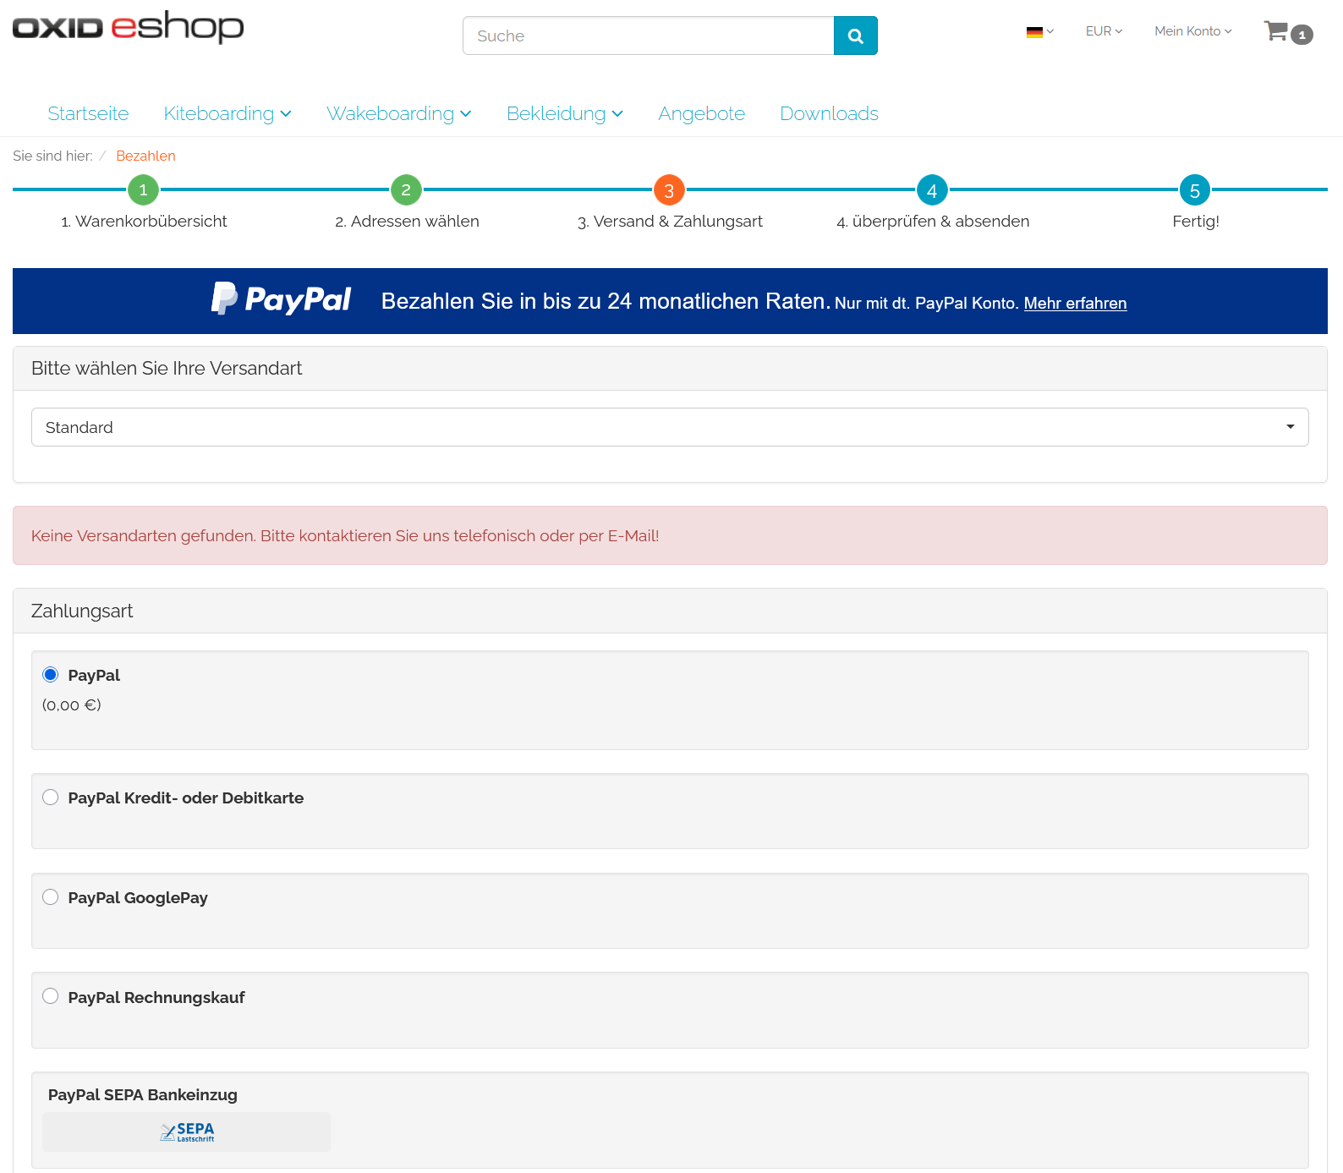Open the shopping cart icon

click(x=1277, y=31)
